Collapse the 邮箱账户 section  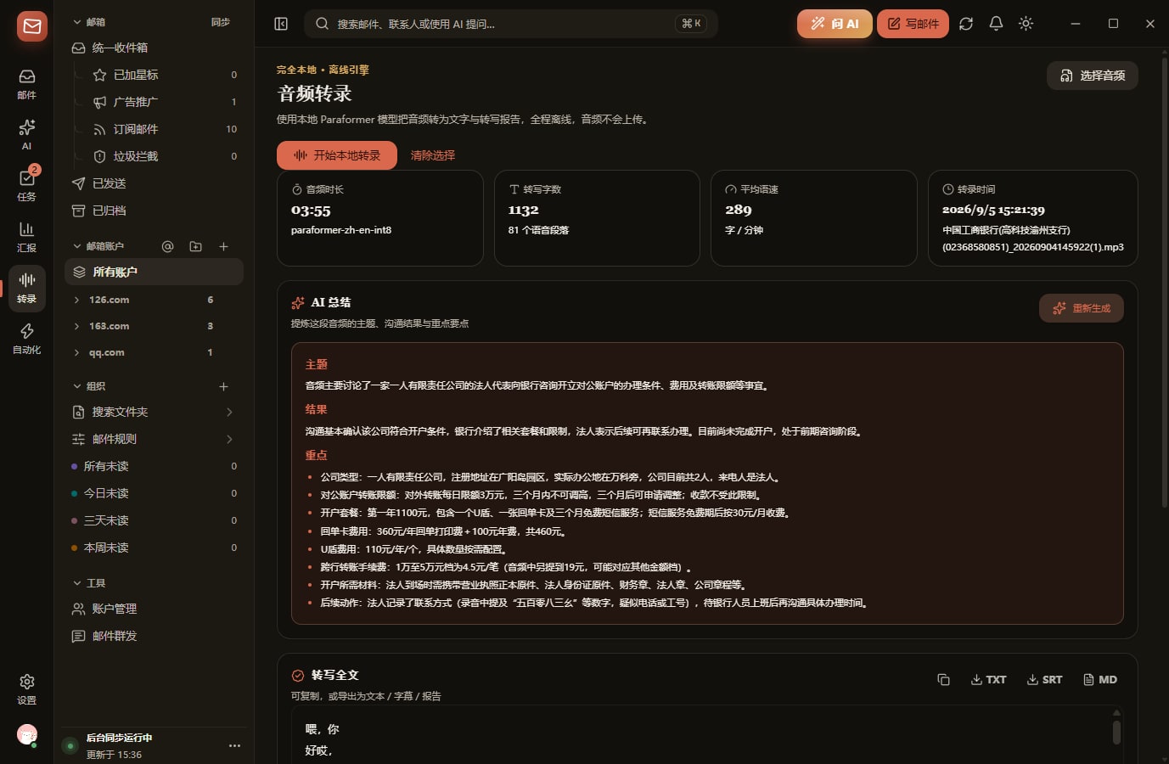click(x=98, y=246)
